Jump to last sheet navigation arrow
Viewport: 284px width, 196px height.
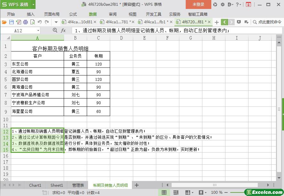(20, 185)
